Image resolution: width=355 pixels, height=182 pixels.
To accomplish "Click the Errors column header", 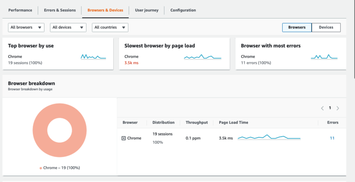I will coord(333,122).
